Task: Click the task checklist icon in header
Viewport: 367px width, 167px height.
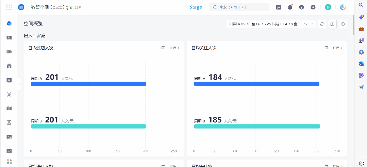Action: (279, 7)
